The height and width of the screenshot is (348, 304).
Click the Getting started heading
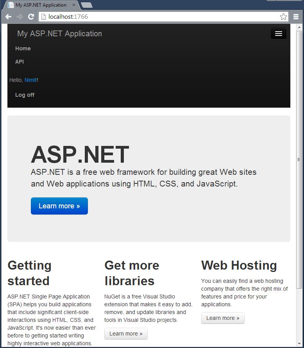[x=29, y=273]
